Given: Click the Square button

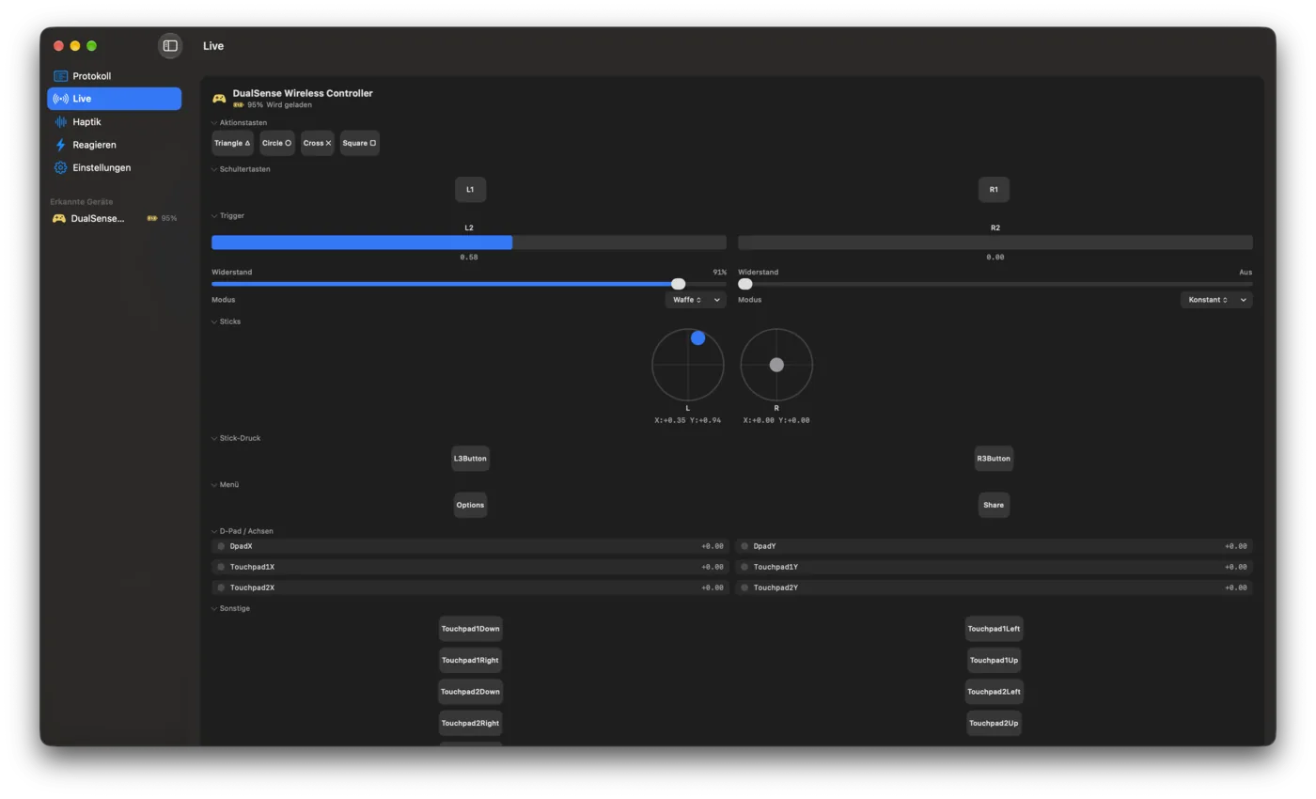Looking at the screenshot, I should [x=360, y=143].
